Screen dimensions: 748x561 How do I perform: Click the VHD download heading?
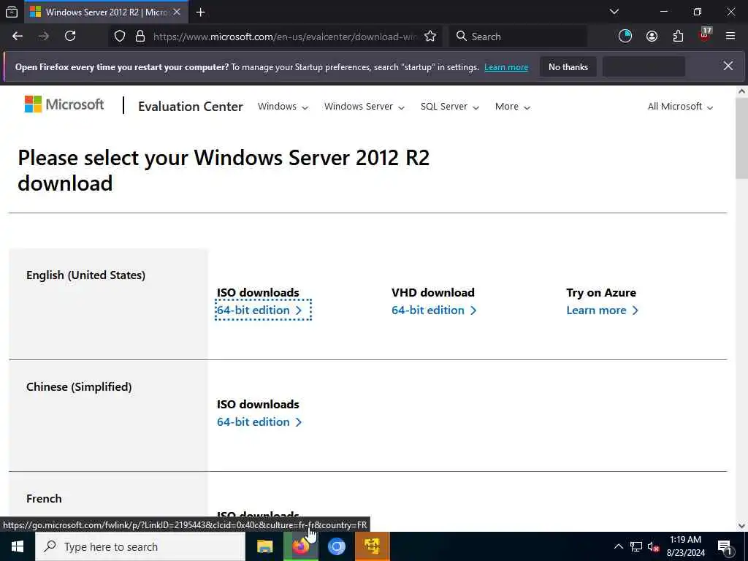pos(432,292)
